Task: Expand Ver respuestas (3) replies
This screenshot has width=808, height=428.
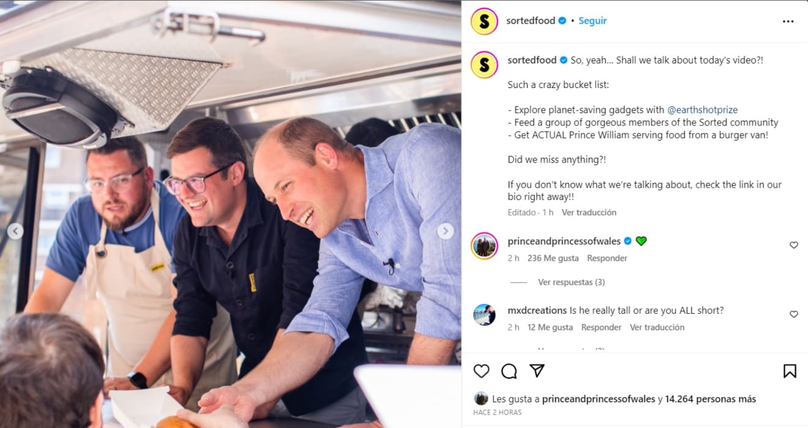Action: click(x=571, y=282)
